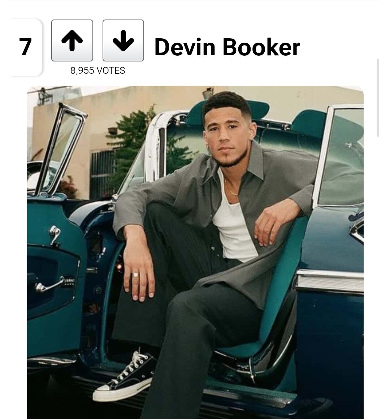Click the rank number 7 badge

(x=26, y=47)
